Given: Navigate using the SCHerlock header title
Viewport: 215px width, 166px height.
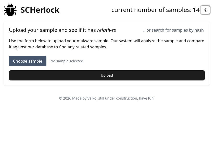Looking at the screenshot, I should 40,10.
